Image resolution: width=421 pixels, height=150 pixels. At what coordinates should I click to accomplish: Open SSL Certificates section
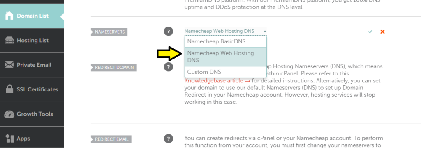click(x=32, y=89)
